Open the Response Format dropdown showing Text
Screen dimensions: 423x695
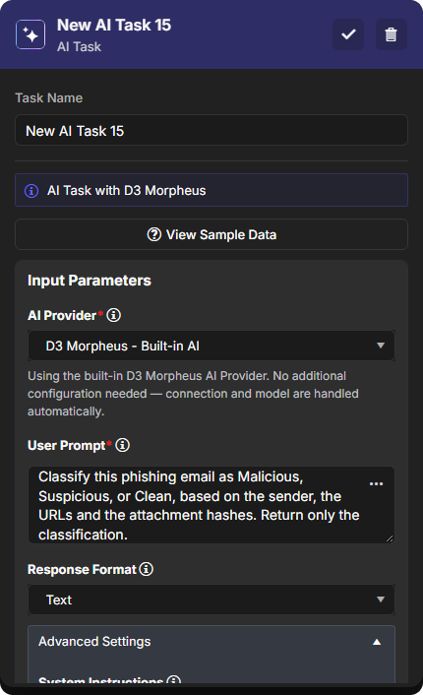pos(211,600)
